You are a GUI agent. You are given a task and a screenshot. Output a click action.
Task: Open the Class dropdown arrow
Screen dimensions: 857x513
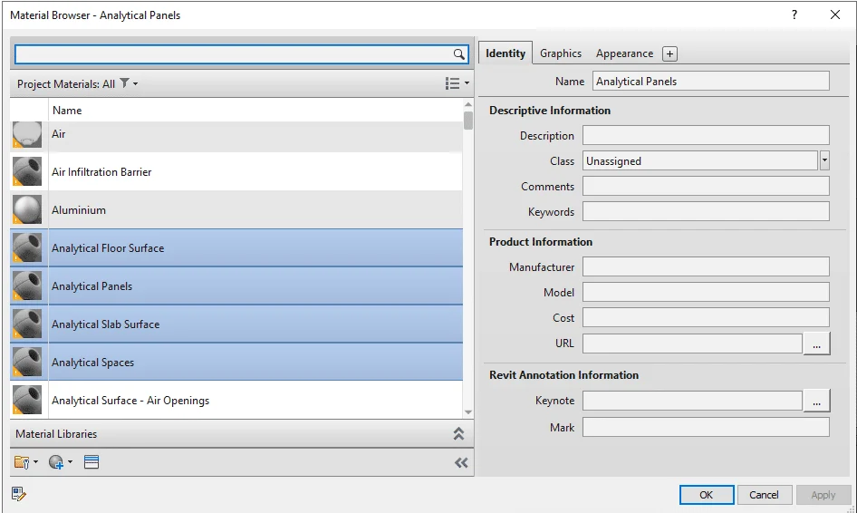click(824, 160)
